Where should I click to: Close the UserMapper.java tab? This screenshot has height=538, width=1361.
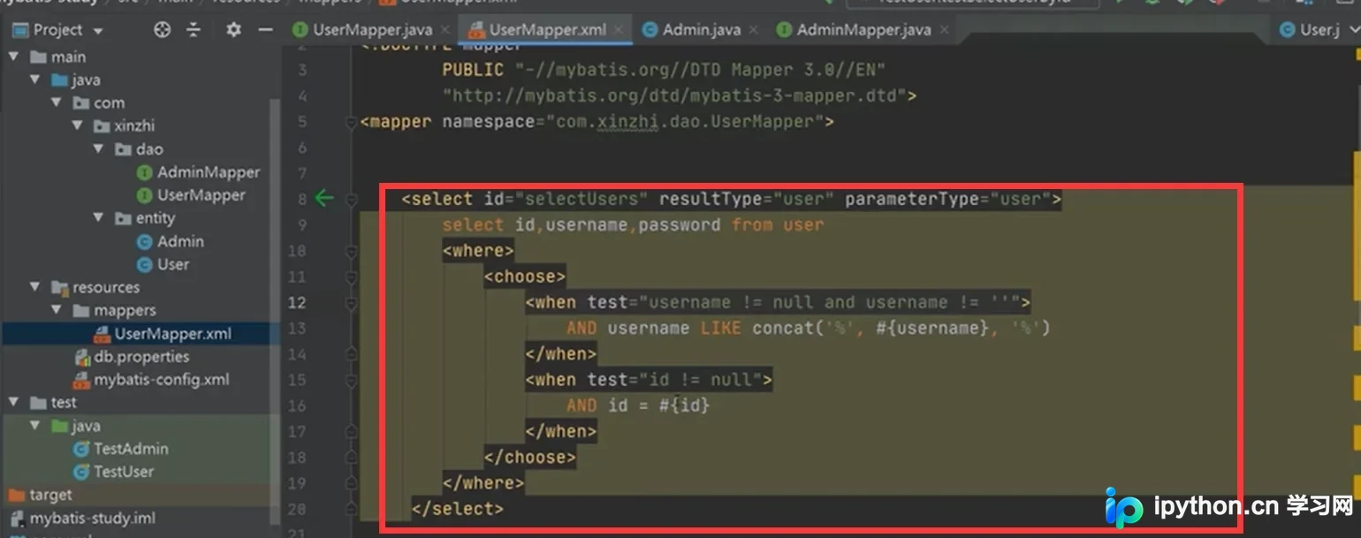(445, 30)
